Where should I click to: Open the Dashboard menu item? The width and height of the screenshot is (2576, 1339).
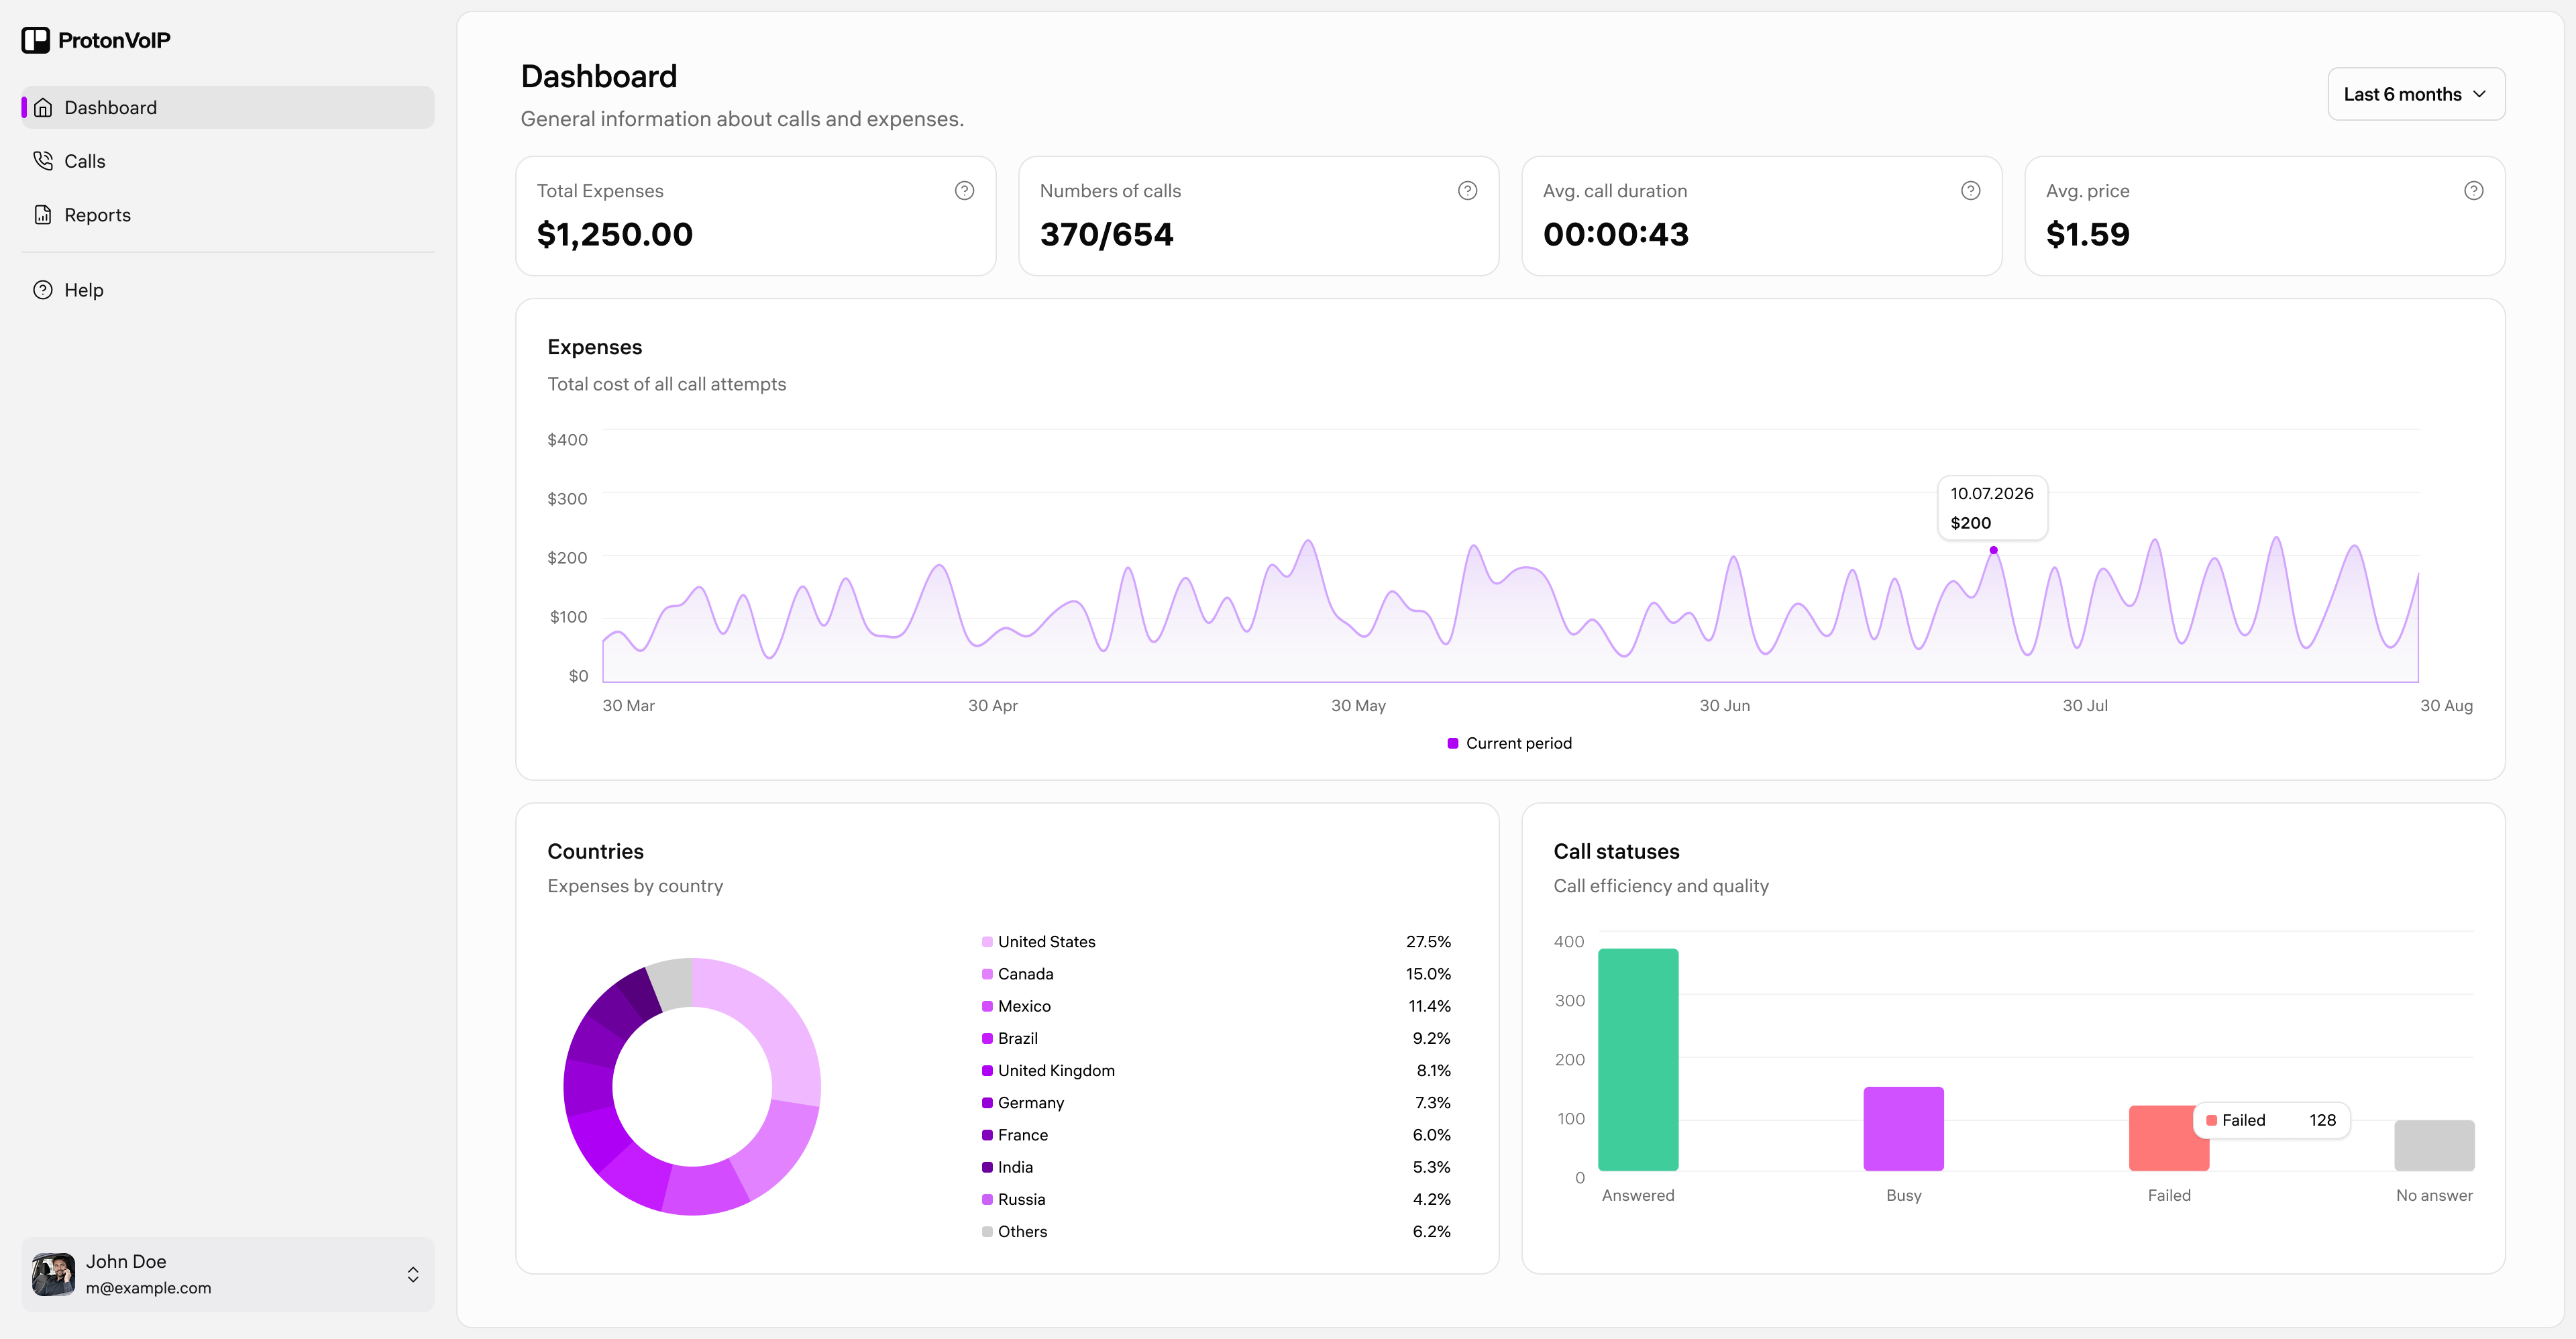pyautogui.click(x=228, y=108)
